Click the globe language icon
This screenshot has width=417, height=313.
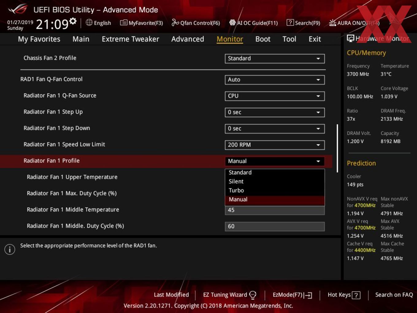click(89, 22)
